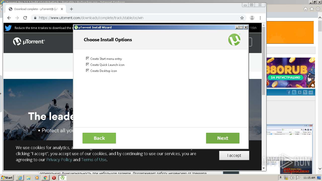Open Internet Explorer from the taskbar
Screen dimensions: 322x181
point(20,178)
